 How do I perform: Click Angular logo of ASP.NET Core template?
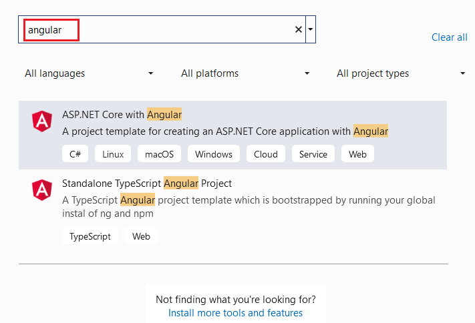click(x=42, y=121)
